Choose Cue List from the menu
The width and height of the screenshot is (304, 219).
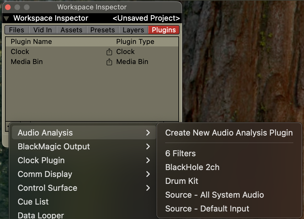[x=84, y=201]
